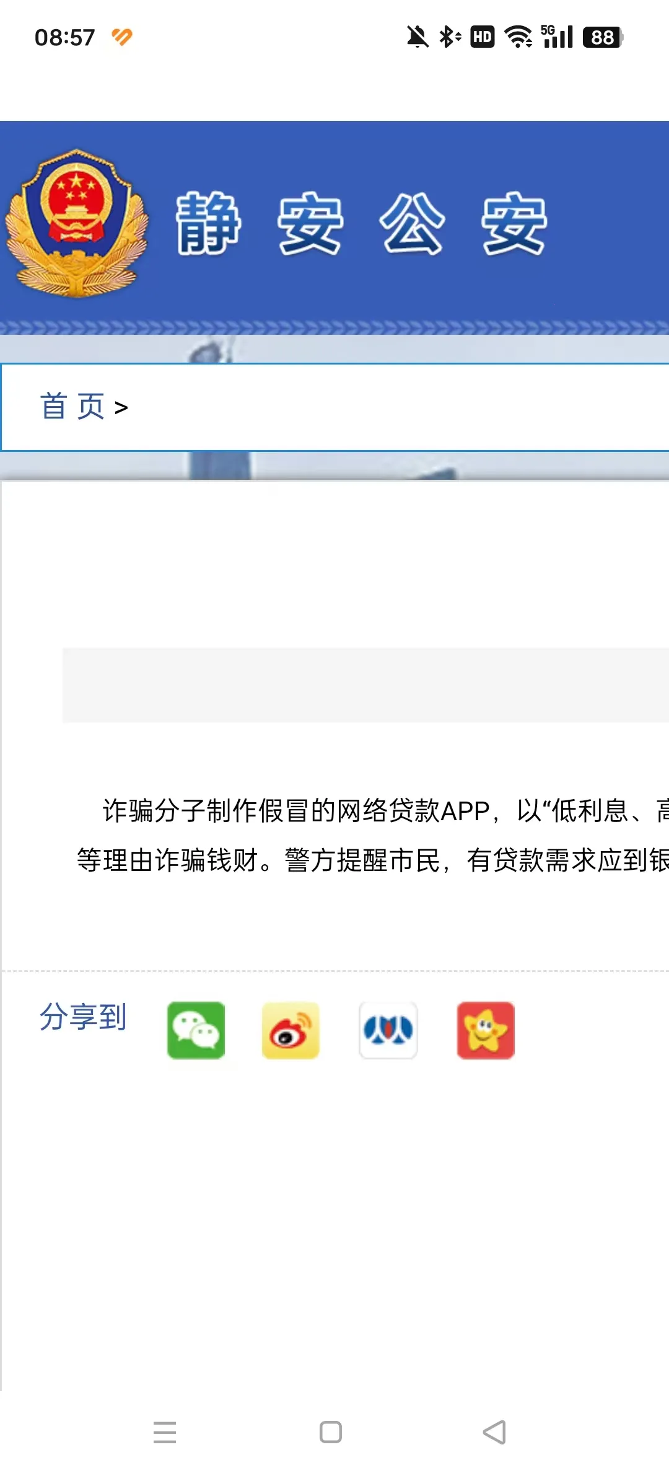Tap the 5G signal strength icon

click(557, 37)
